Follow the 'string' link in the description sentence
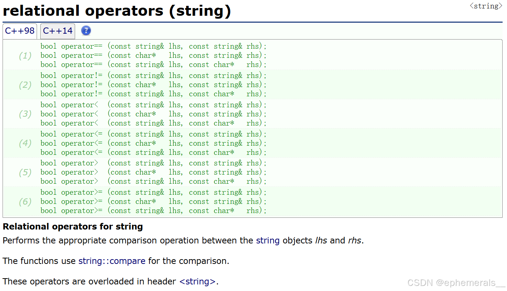Screen dimensions: 507x291 268,240
